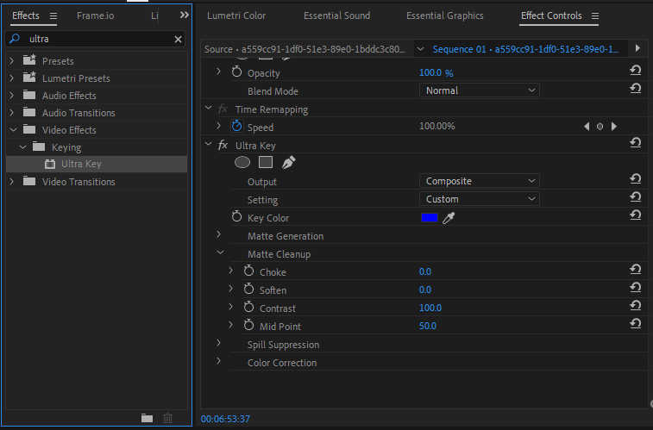The height and width of the screenshot is (430, 653).
Task: Reset the Ultra Key effect
Action: tap(635, 143)
